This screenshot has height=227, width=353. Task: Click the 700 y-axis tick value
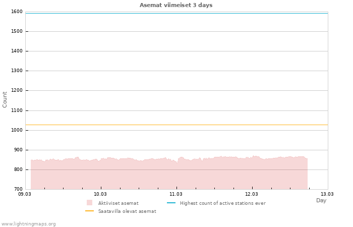click(x=18, y=189)
